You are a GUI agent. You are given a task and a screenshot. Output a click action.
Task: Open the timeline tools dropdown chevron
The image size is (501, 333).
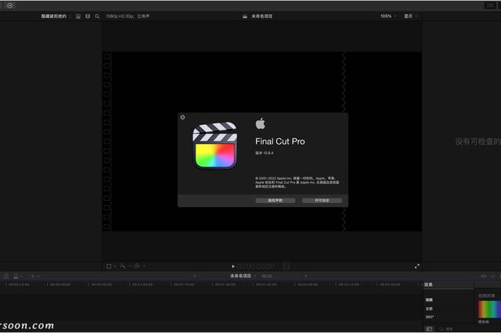coord(38,276)
